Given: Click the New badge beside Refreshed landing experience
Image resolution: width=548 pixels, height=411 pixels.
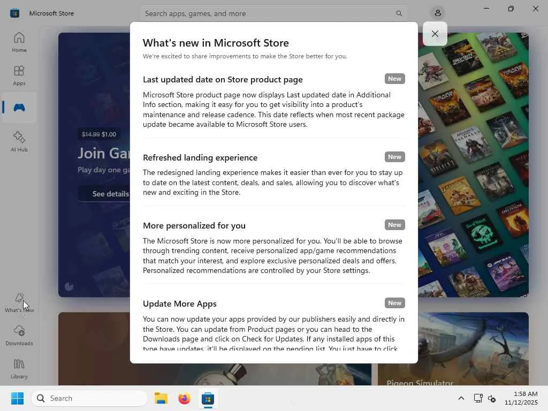Looking at the screenshot, I should click(x=394, y=157).
